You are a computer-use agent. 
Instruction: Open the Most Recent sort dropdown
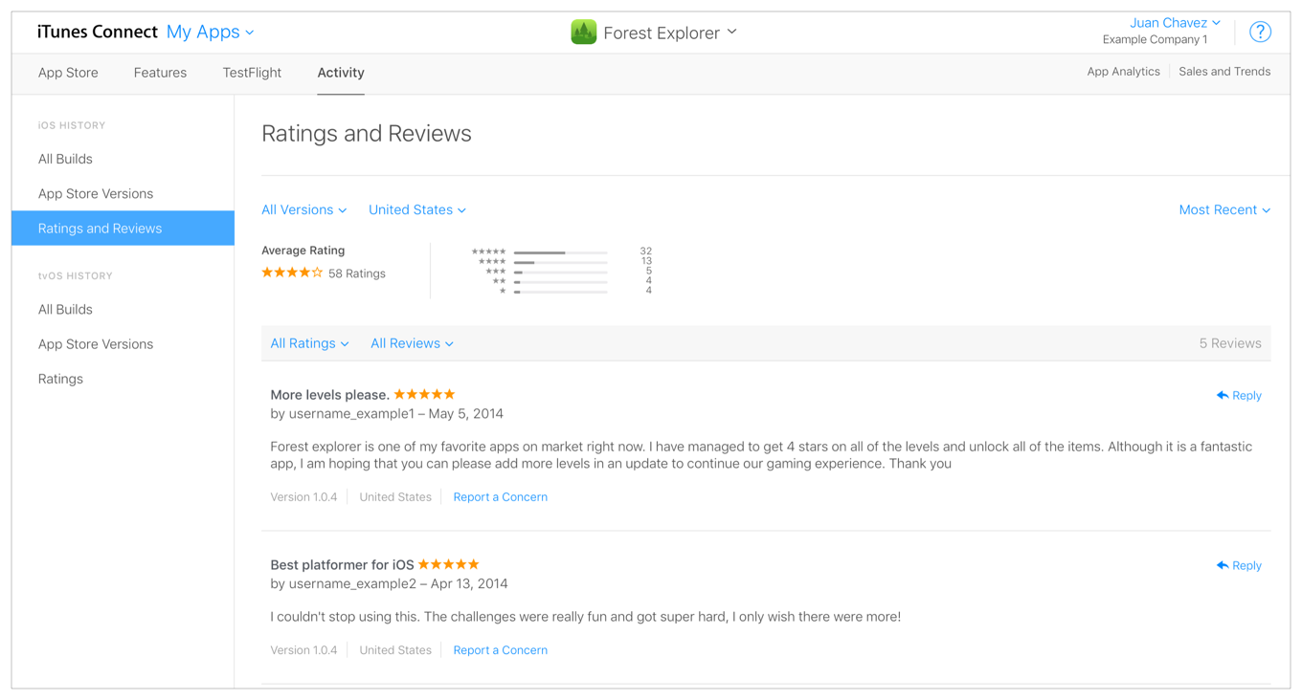1224,209
